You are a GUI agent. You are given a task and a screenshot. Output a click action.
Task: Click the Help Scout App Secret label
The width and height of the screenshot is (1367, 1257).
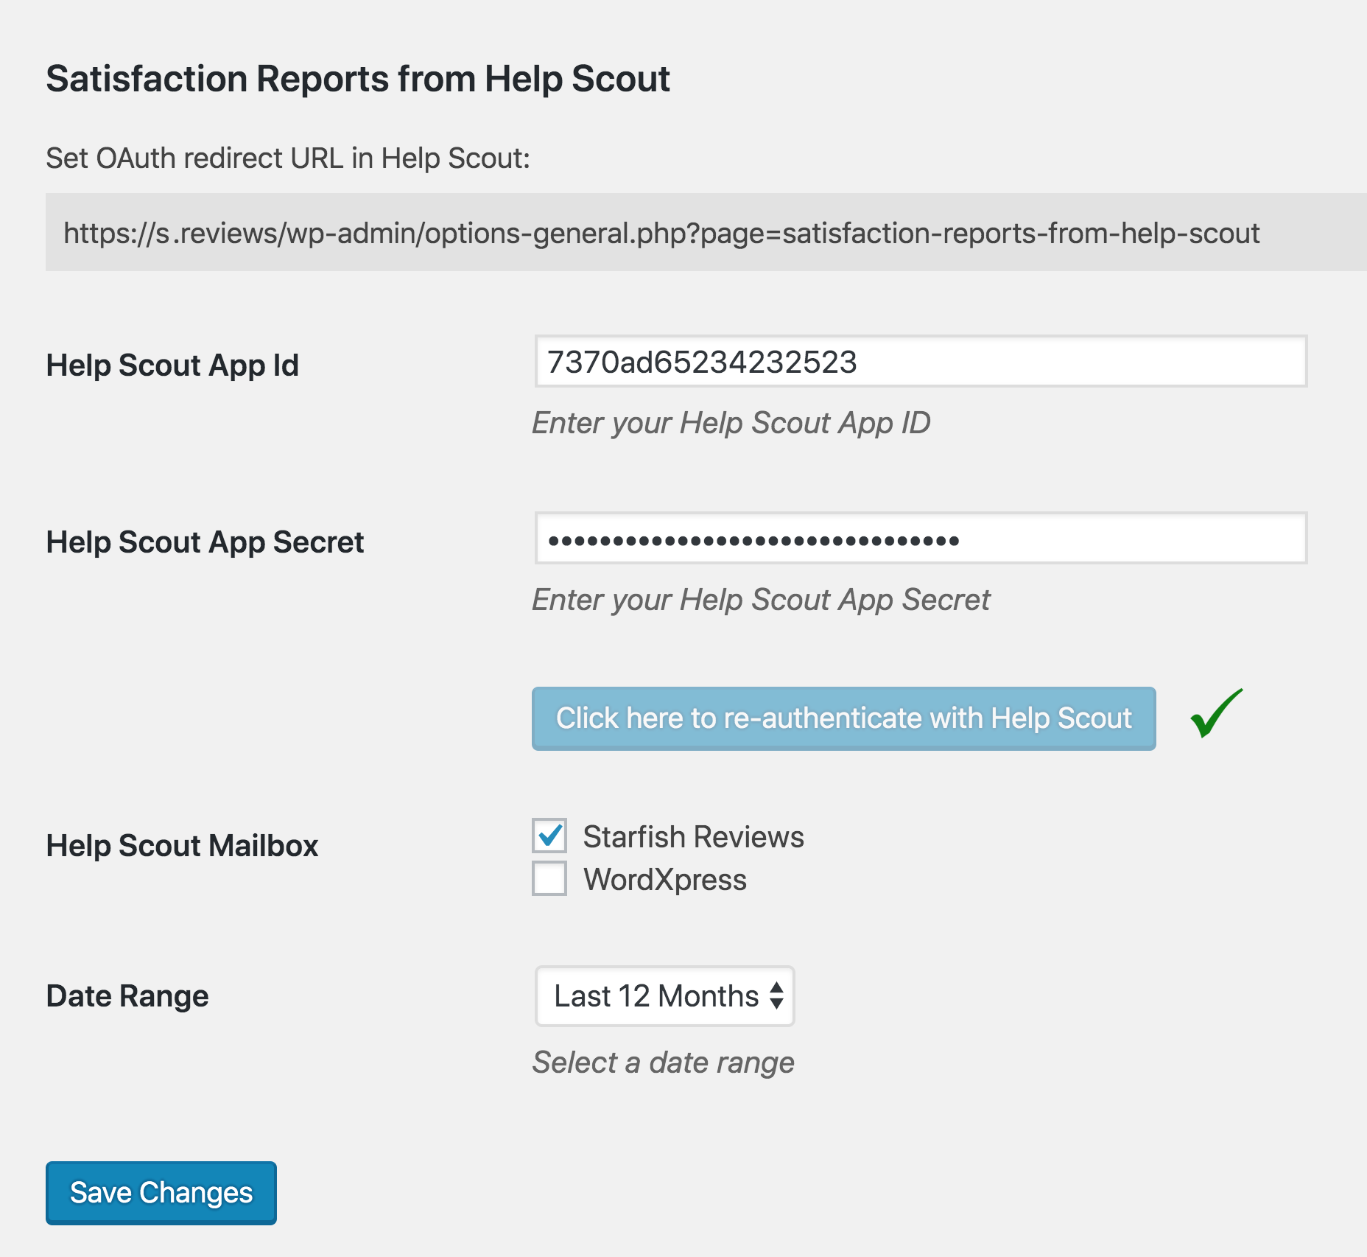click(x=205, y=542)
